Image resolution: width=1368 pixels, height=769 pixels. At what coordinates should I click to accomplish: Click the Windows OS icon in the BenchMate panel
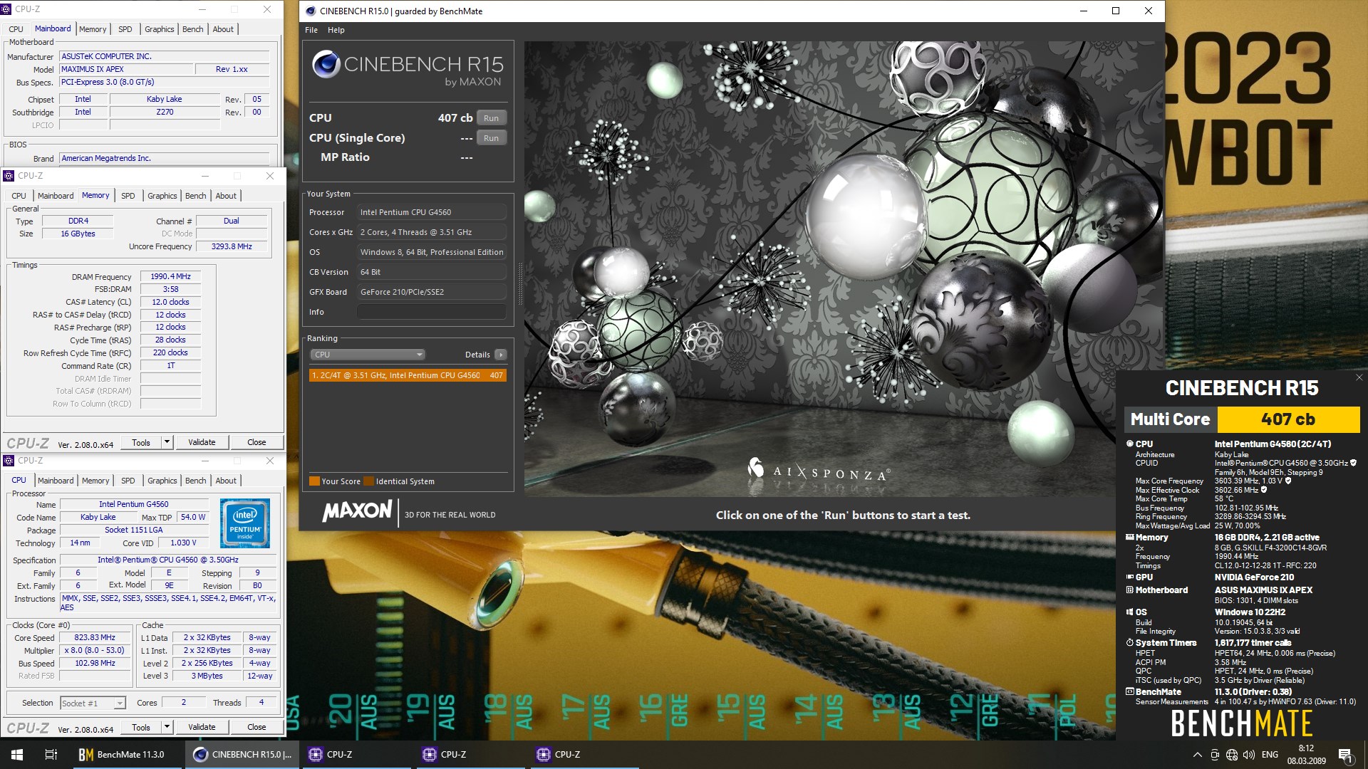pos(1129,612)
